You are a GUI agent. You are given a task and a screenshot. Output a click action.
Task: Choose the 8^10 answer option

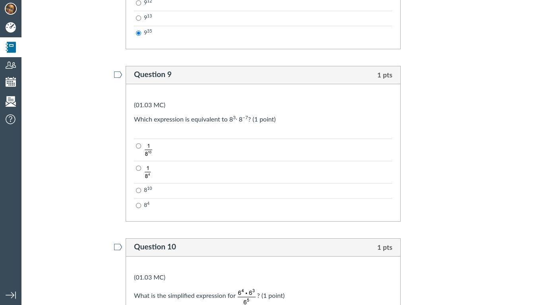point(138,190)
